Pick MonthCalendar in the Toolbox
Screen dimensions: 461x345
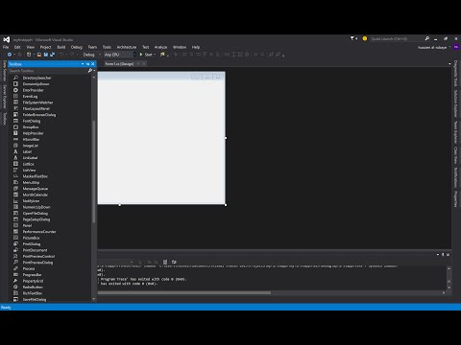[36, 195]
